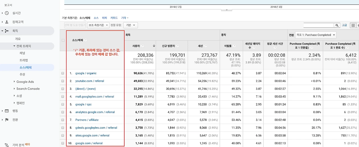Select 키워드 primary dimension
The image size is (359, 147).
pos(114,18)
